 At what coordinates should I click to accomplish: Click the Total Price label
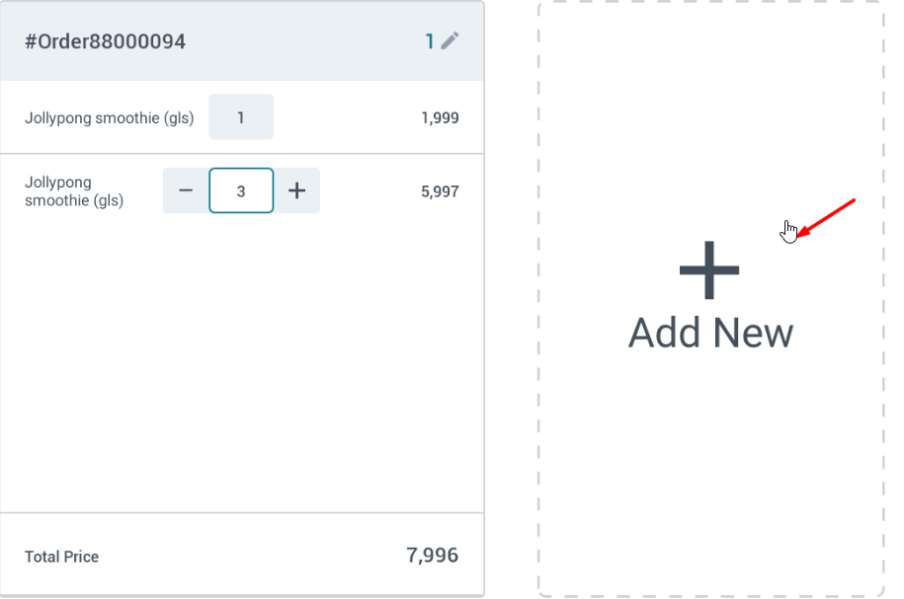(61, 557)
